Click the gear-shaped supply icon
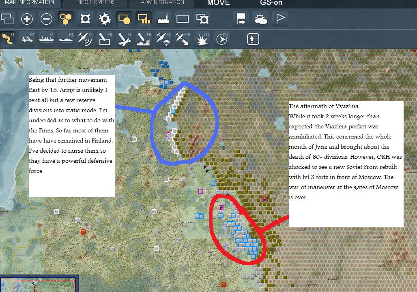The height and width of the screenshot is (292, 417). (x=105, y=19)
